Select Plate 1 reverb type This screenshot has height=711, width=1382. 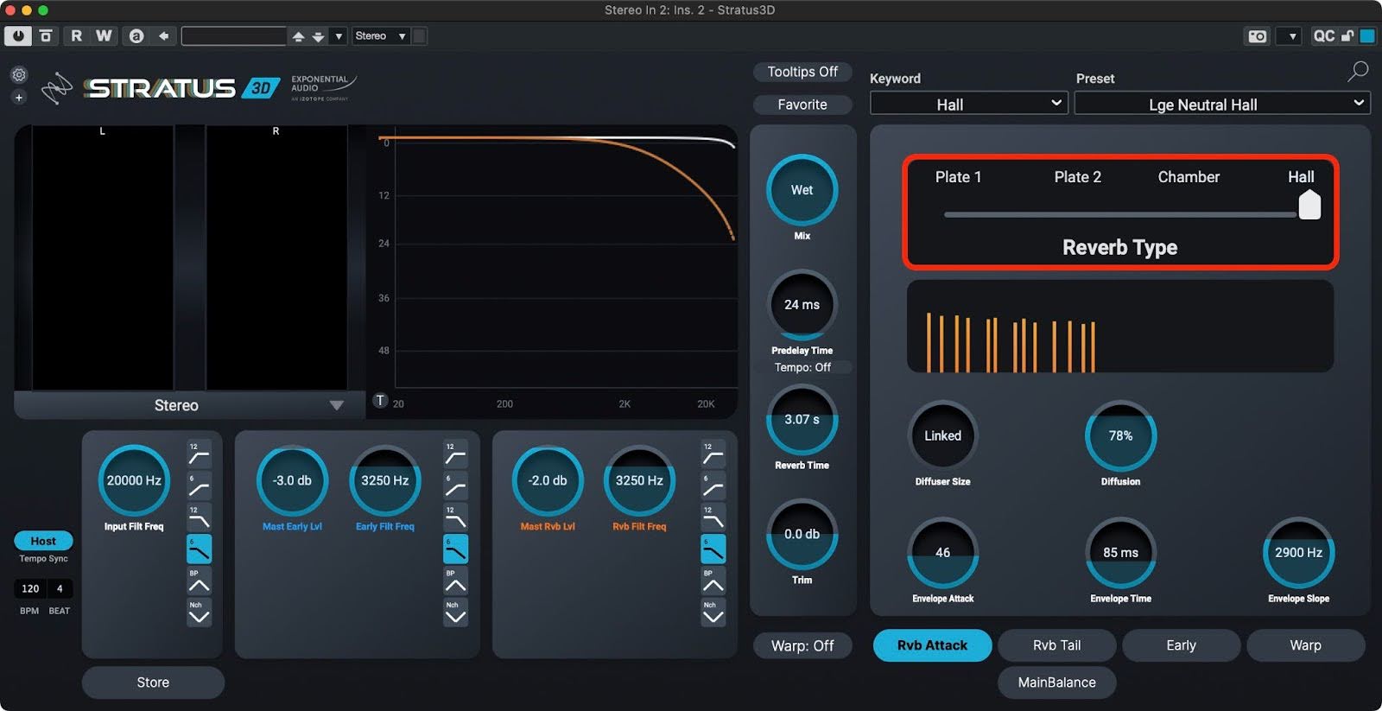pos(958,177)
